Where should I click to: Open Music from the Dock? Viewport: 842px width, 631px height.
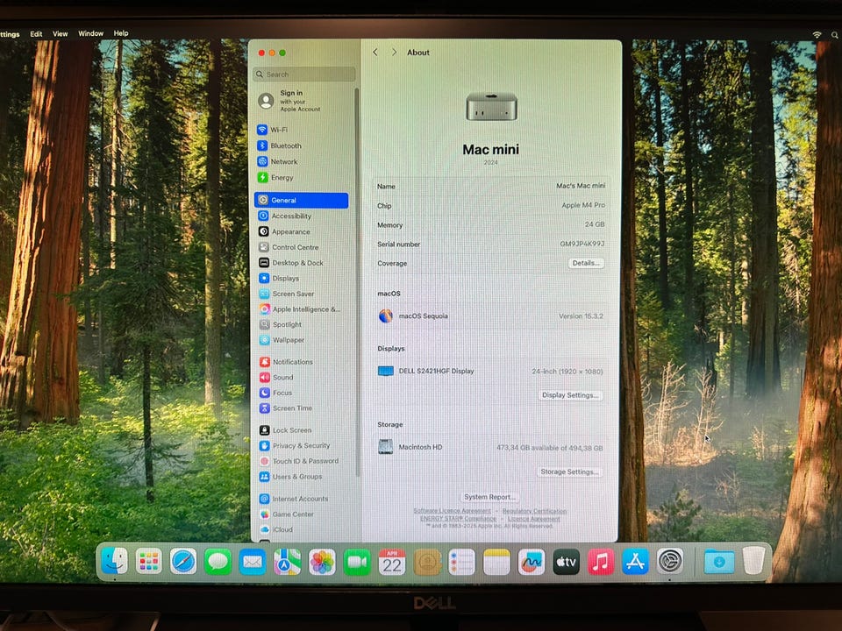[601, 562]
